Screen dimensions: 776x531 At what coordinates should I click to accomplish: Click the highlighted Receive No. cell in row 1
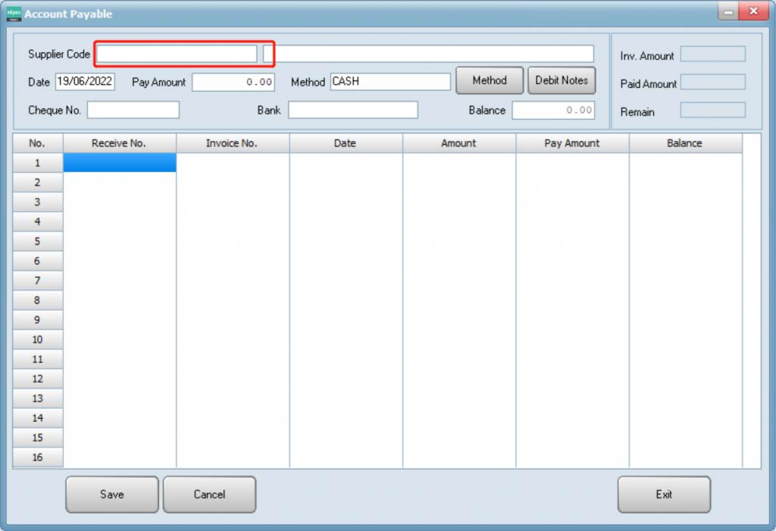119,163
